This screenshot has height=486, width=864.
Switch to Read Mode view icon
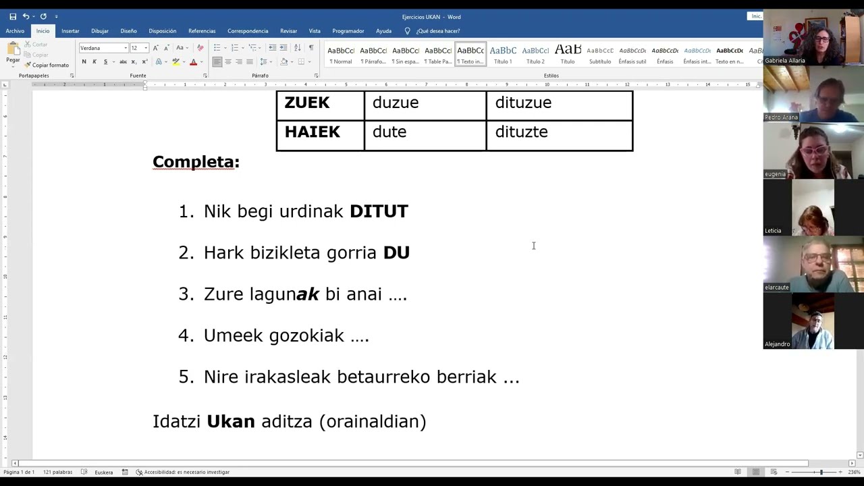point(738,472)
